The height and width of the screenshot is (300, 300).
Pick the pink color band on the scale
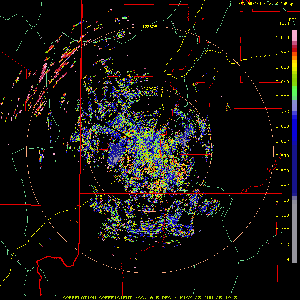pyautogui.click(x=294, y=36)
